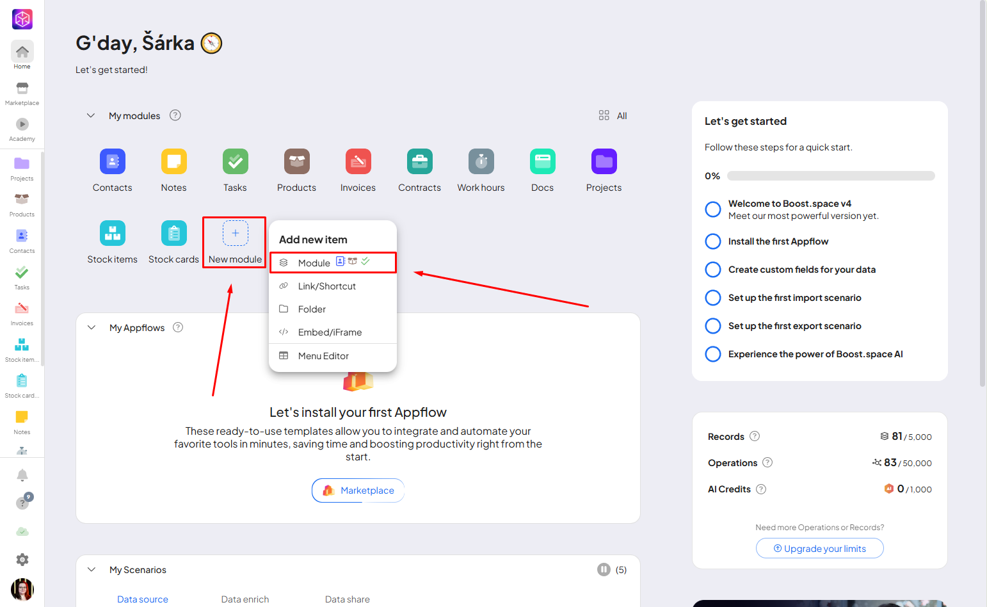The height and width of the screenshot is (607, 987).
Task: Click the Docs module icon
Action: [542, 161]
